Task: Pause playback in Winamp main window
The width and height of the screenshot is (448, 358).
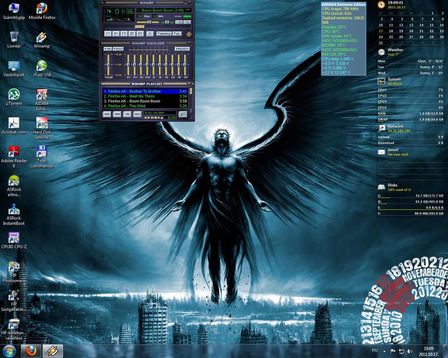Action: 124,34
